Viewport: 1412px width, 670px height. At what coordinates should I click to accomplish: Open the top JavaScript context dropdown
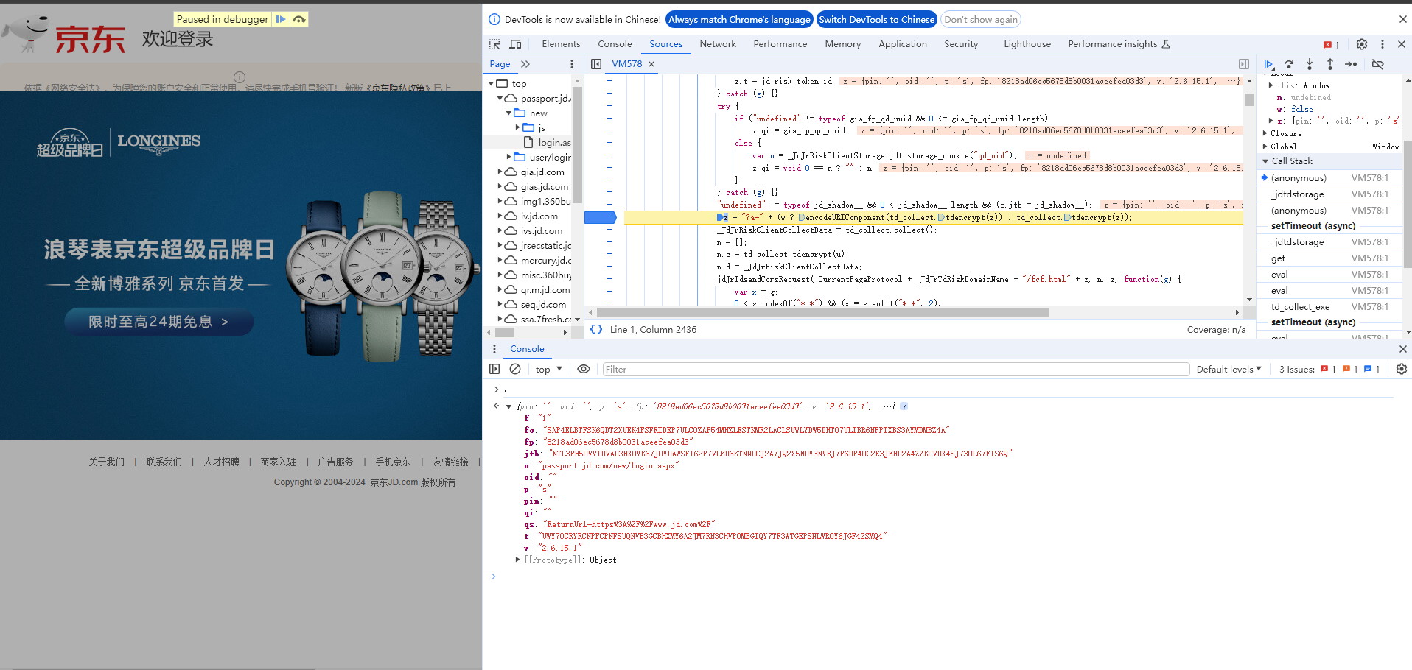(549, 369)
